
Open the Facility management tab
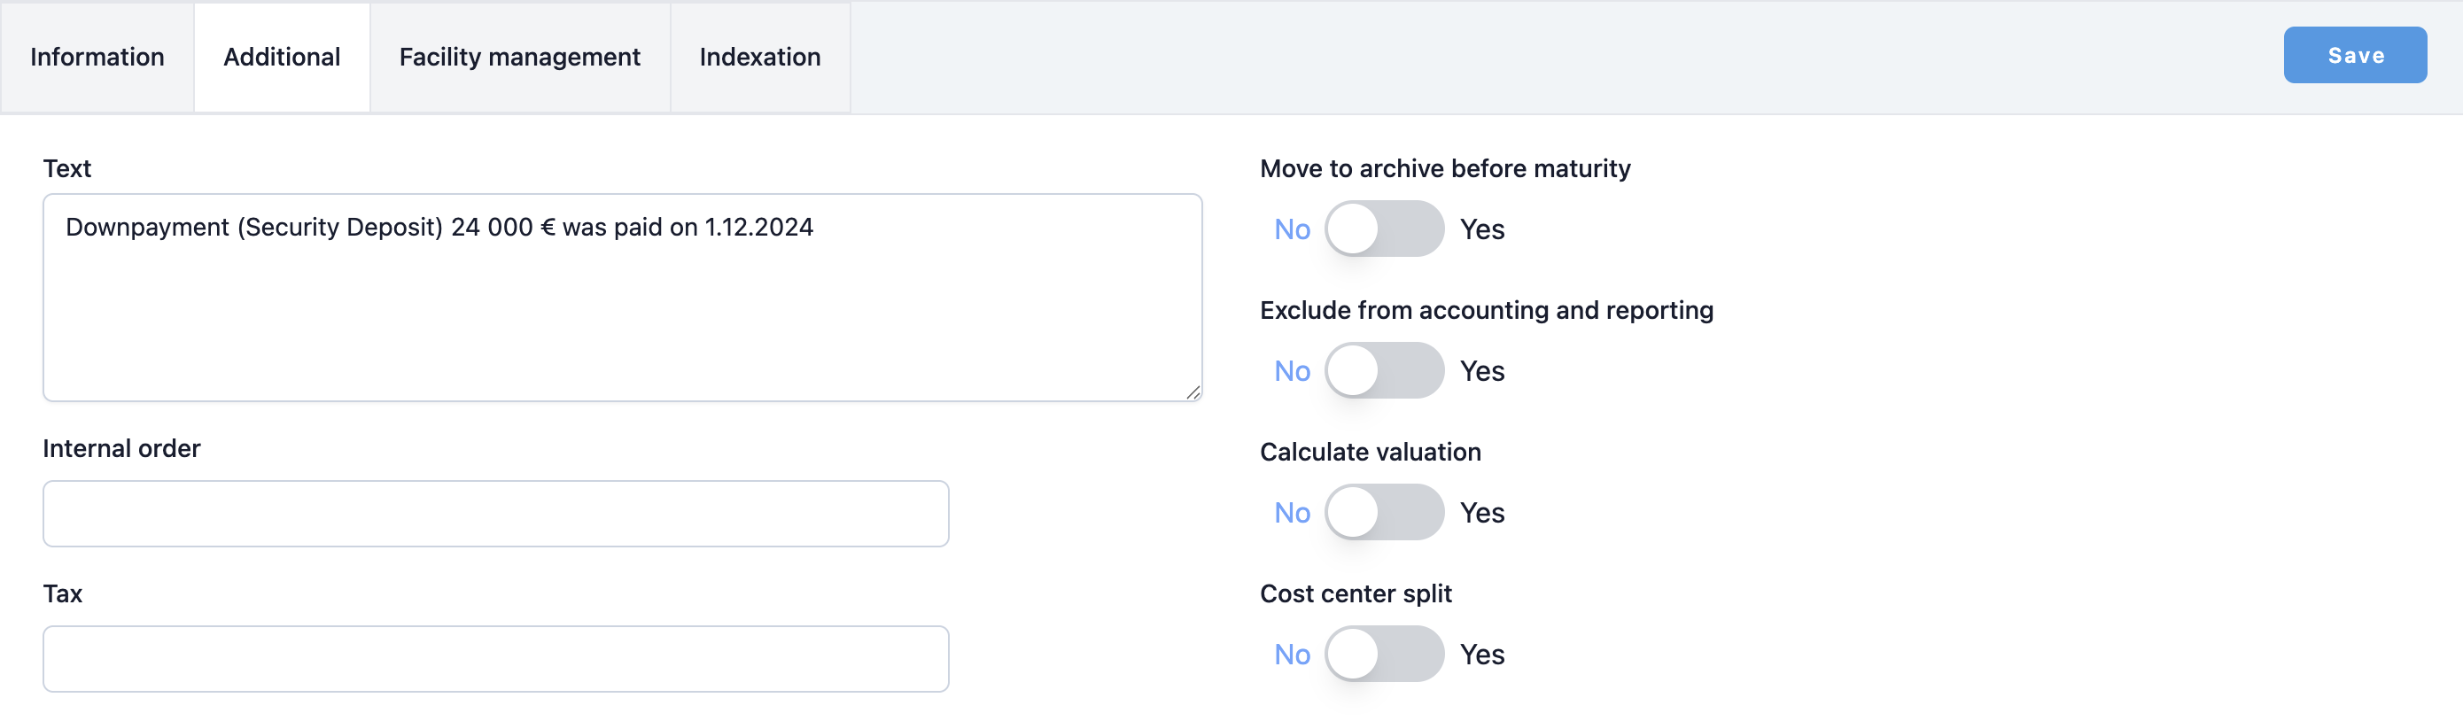coord(519,58)
